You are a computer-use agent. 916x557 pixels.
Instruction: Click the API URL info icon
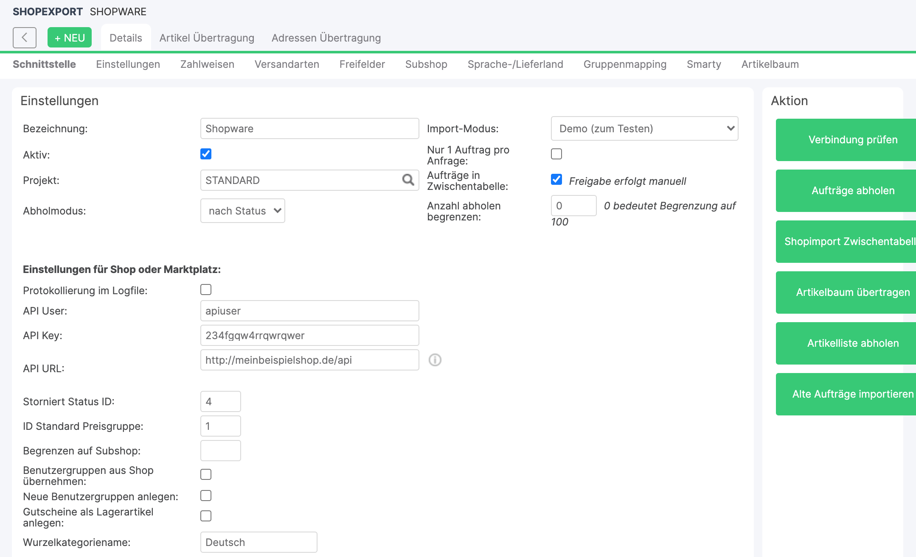[x=435, y=360]
